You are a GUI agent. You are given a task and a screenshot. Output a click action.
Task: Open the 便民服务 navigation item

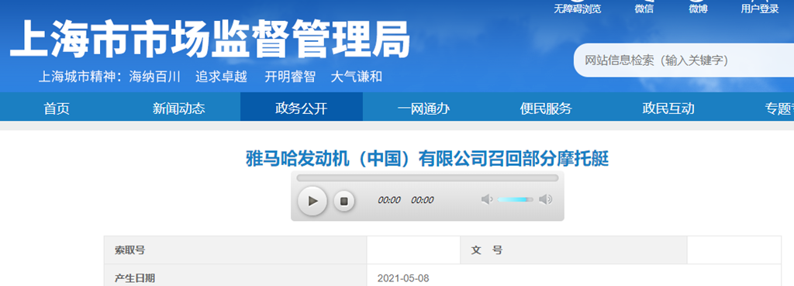(x=546, y=109)
